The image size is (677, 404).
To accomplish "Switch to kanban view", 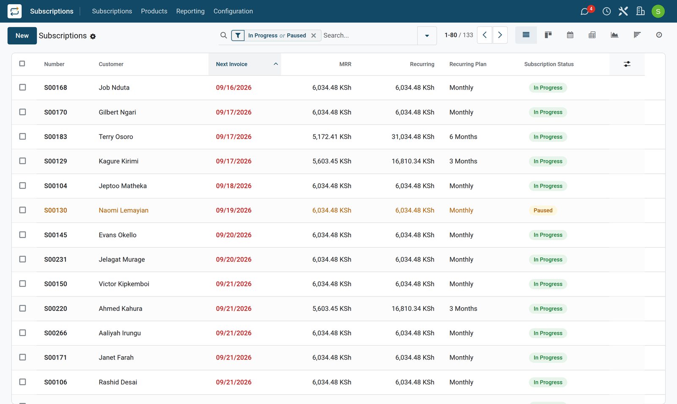I will pyautogui.click(x=548, y=35).
